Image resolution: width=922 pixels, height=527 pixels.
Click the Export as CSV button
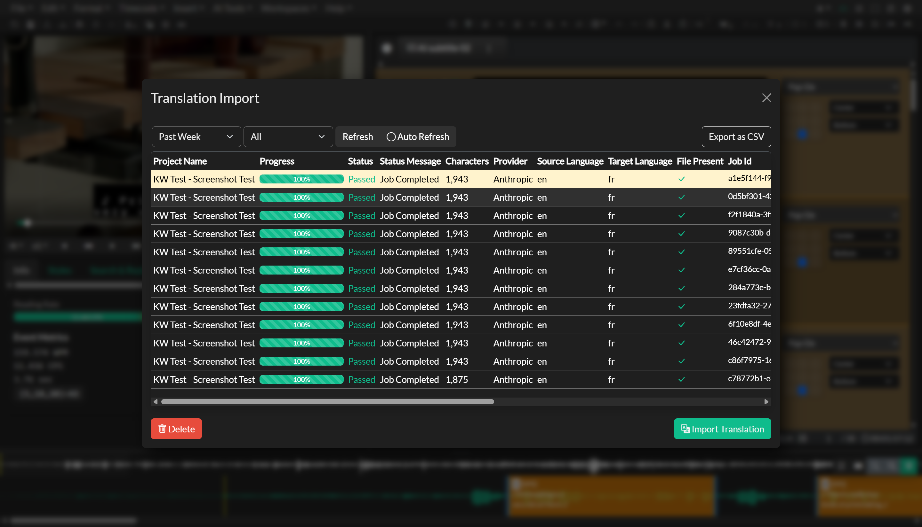736,136
